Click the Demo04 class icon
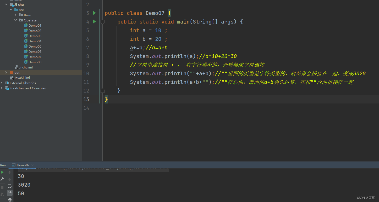 (26, 41)
